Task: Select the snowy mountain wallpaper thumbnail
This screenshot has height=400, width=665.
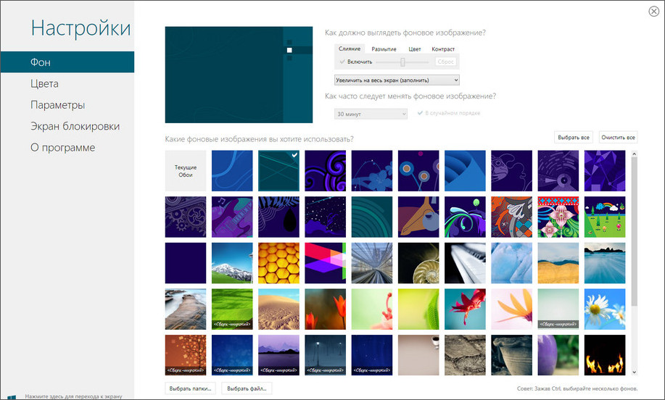Action: pyautogui.click(x=232, y=263)
